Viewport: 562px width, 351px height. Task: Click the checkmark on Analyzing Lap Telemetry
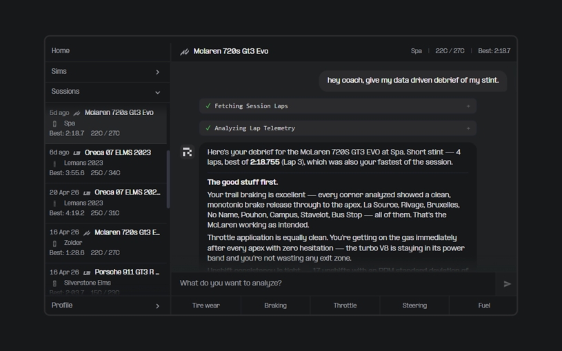pos(208,128)
